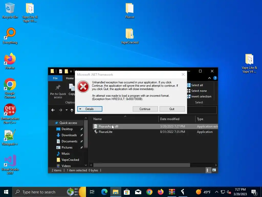Sort files by the Date modified column

tap(177, 119)
